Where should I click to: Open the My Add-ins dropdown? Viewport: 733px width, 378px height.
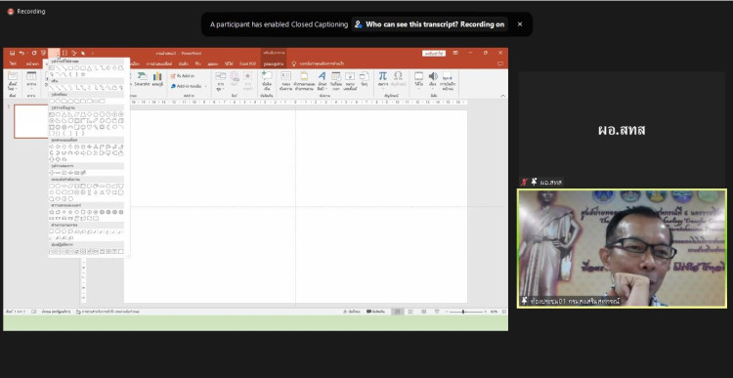point(188,86)
